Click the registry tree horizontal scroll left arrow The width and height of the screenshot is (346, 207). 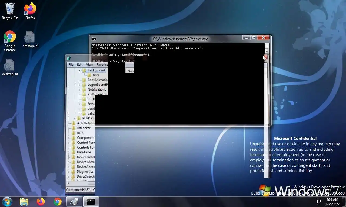coord(69,184)
